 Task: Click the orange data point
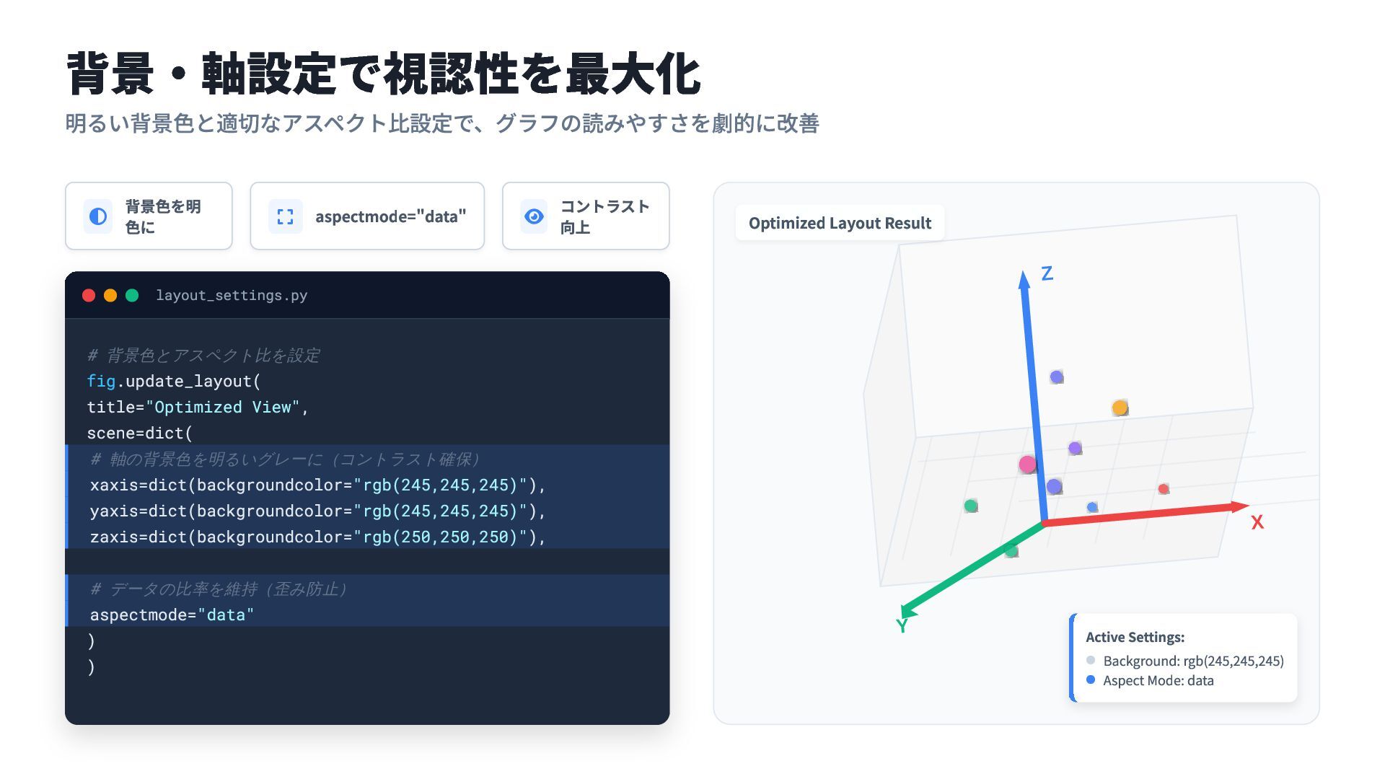[1120, 408]
